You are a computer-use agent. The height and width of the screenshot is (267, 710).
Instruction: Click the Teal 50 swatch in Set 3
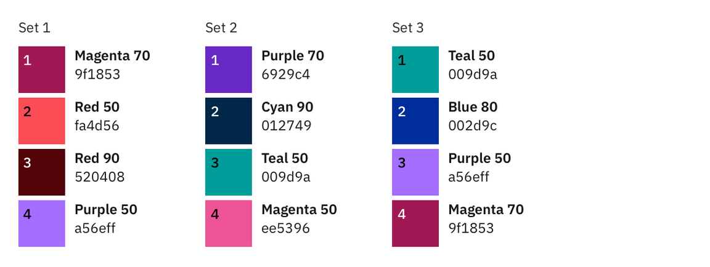(415, 70)
